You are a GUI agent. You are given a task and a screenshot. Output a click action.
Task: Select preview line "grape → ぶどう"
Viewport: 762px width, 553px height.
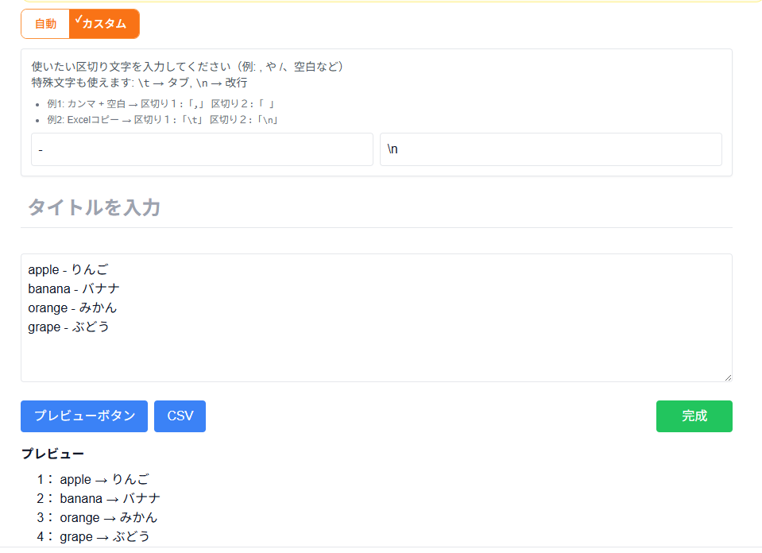tap(104, 536)
